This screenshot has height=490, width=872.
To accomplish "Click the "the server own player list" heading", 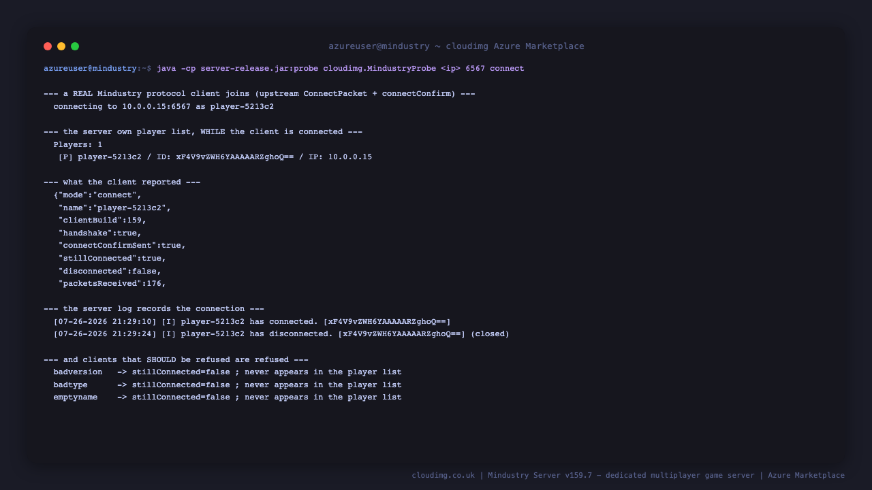I will click(x=203, y=132).
